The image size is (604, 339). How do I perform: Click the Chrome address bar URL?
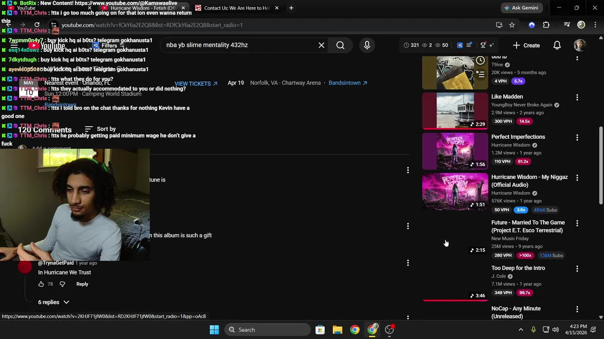152,25
